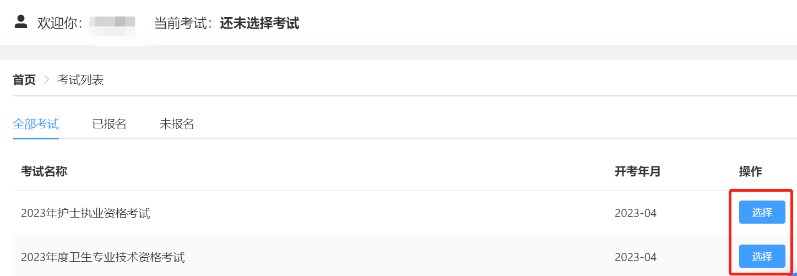Click the 考试名称 column header

44,171
